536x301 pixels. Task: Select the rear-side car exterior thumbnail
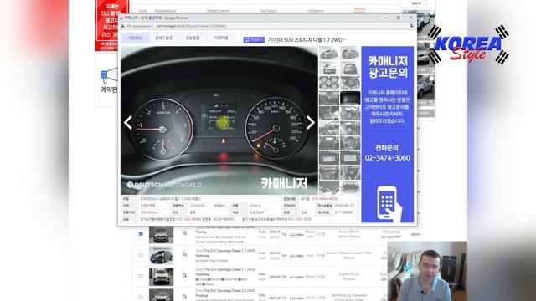[x=350, y=54]
